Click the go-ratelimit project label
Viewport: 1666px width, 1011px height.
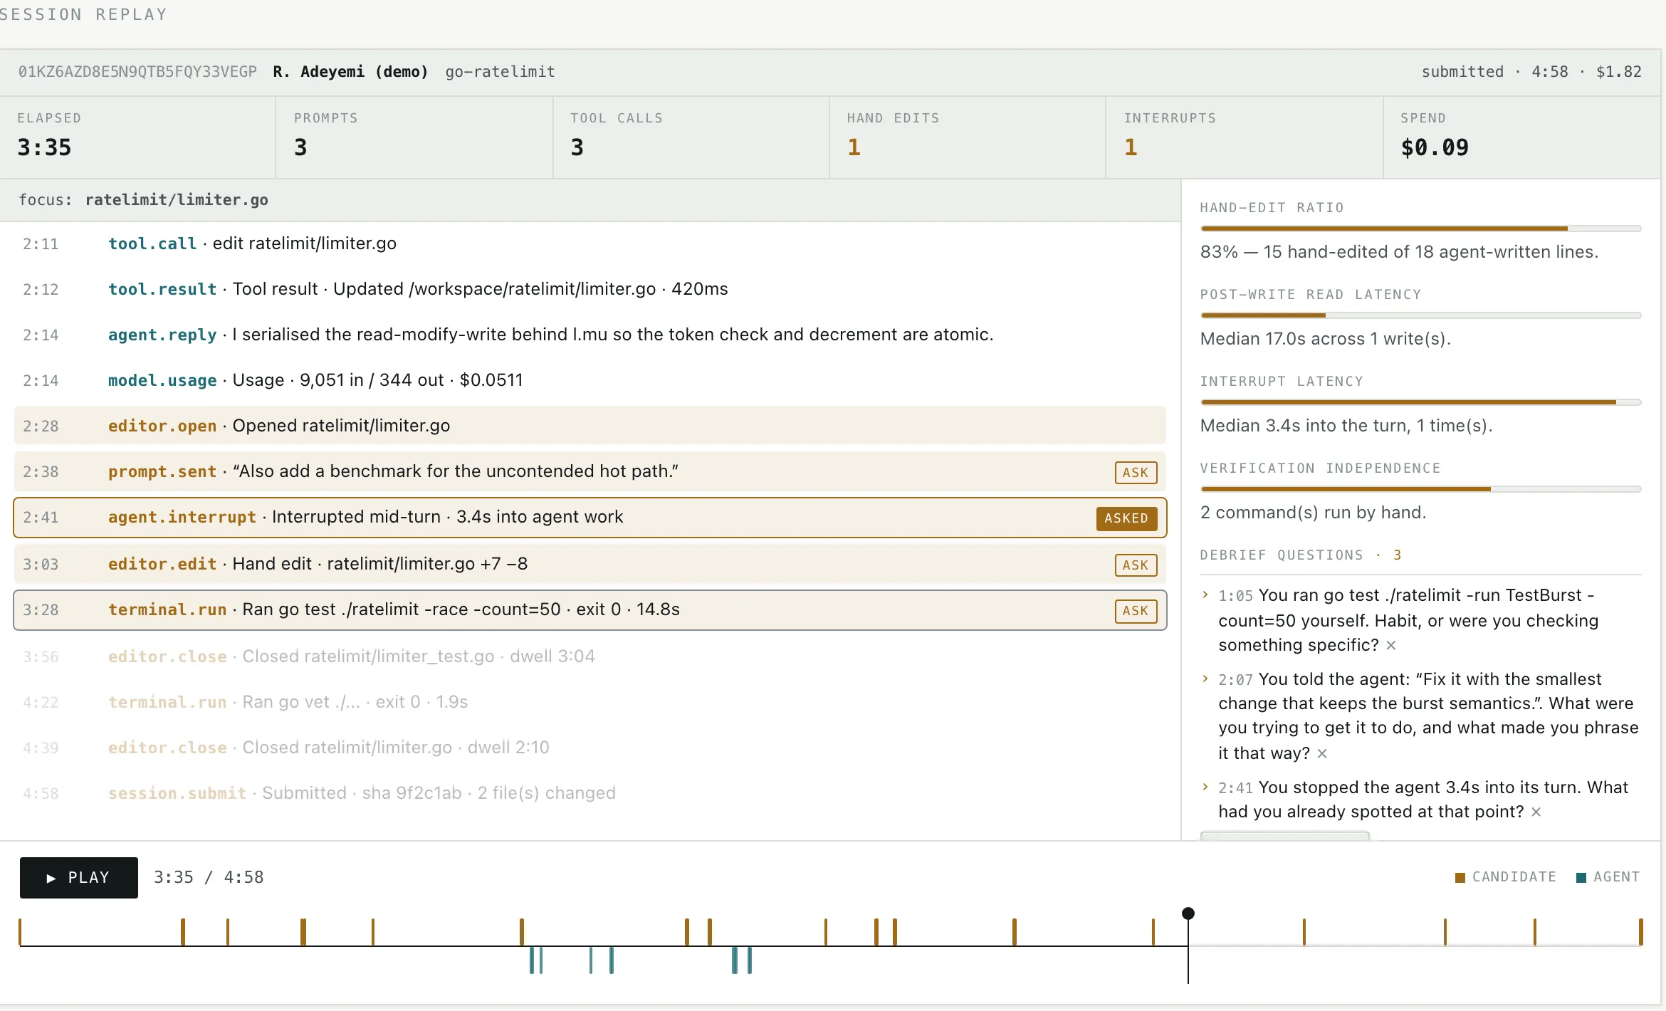500,72
